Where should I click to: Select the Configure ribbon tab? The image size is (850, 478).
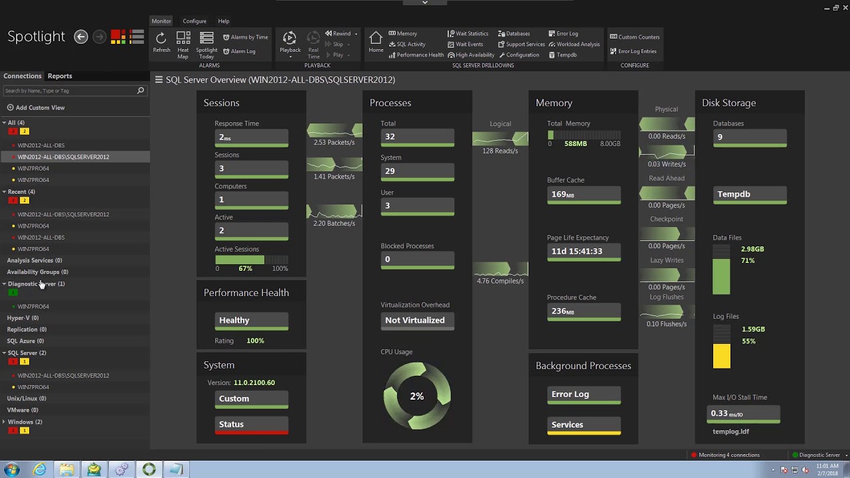coord(195,21)
